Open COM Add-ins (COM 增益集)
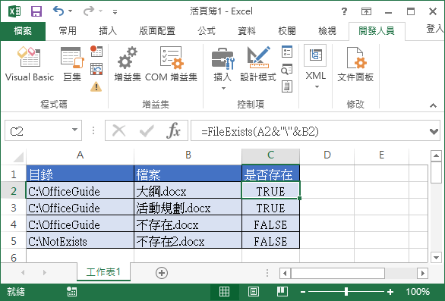445x301 pixels. pyautogui.click(x=171, y=64)
